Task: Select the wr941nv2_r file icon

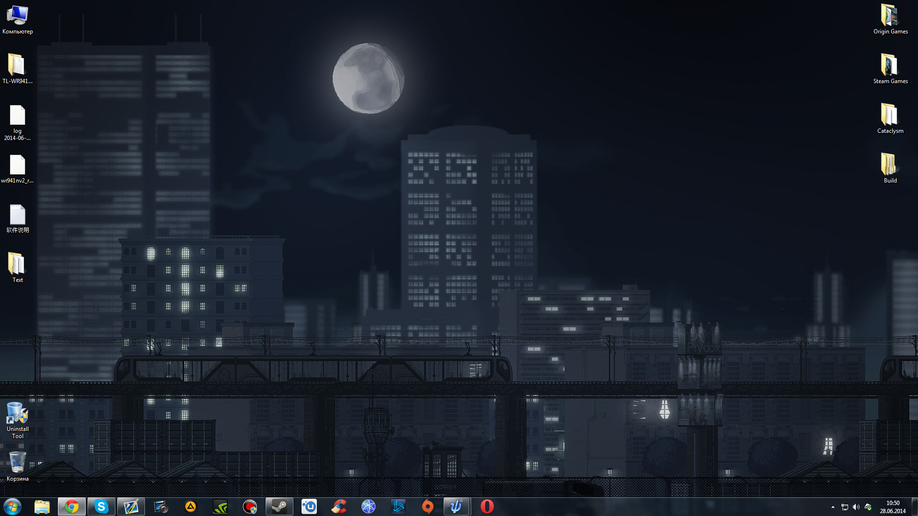Action: click(x=18, y=169)
